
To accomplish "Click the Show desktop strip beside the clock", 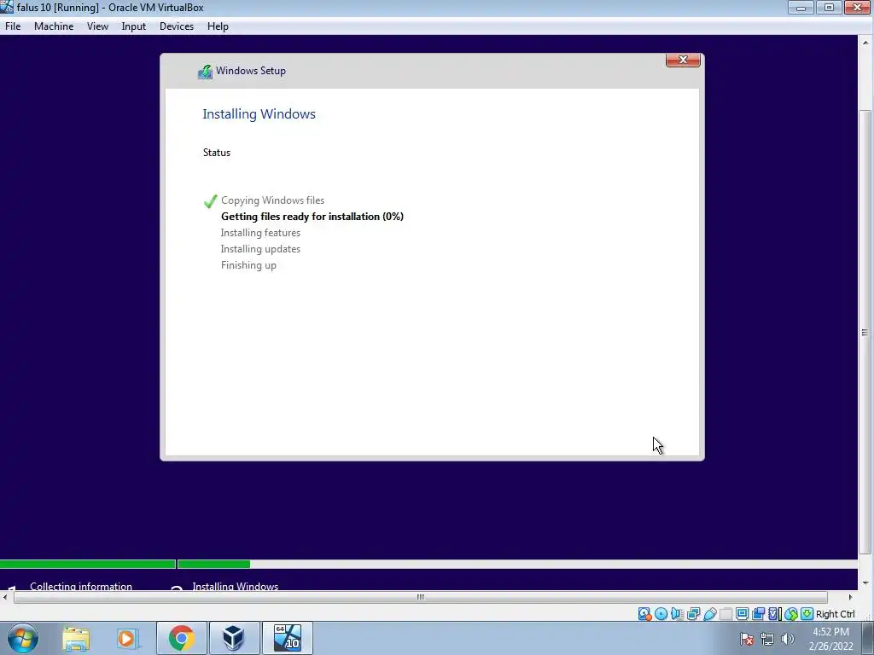I will tap(868, 638).
